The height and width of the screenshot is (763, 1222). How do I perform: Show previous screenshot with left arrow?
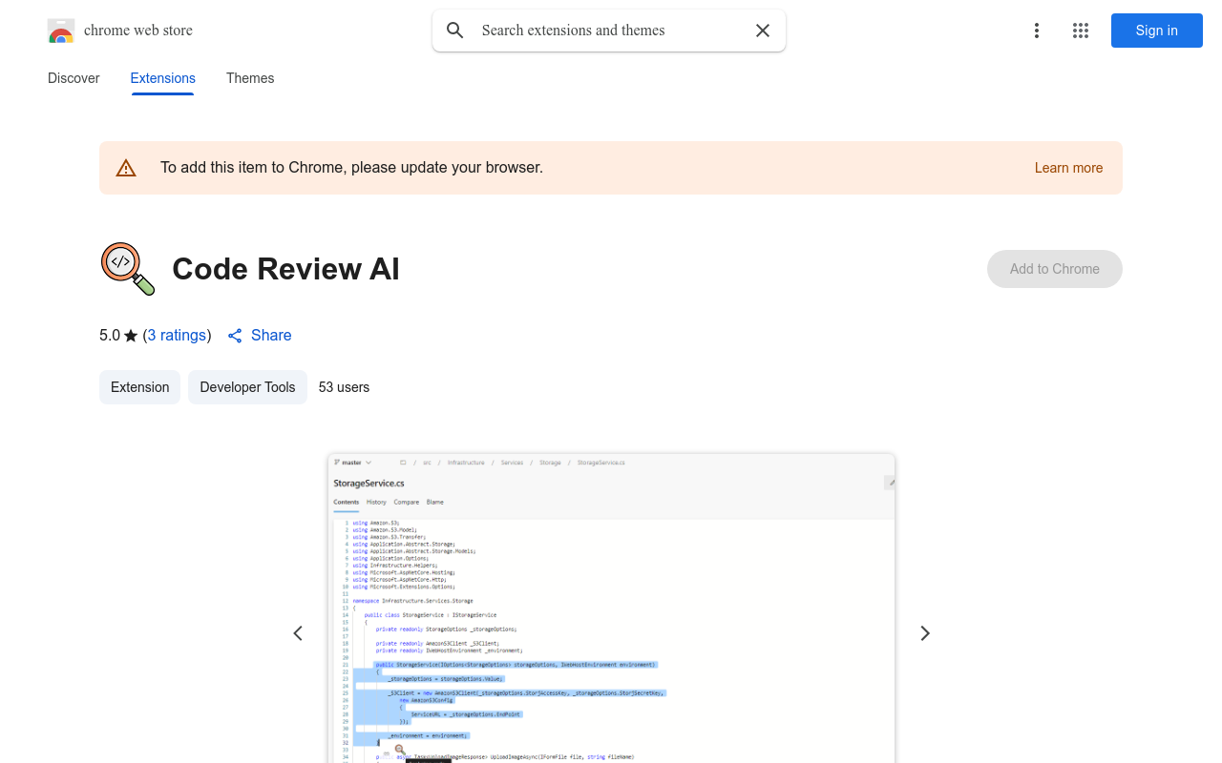(x=298, y=633)
